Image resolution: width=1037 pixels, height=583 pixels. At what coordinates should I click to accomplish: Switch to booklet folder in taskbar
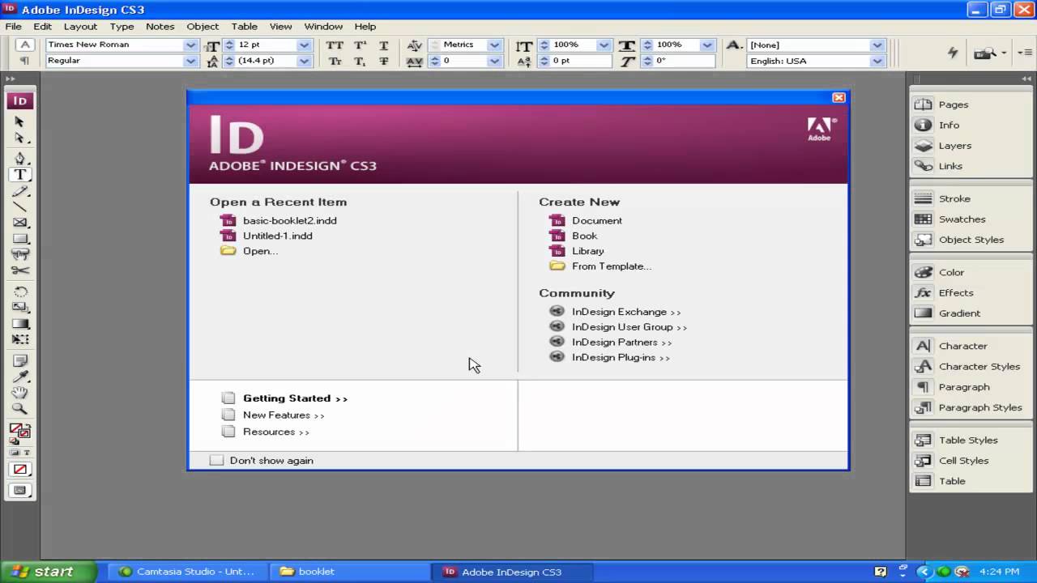point(349,572)
